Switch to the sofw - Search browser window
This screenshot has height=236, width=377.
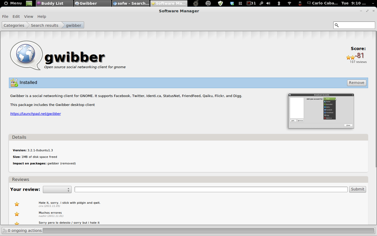131,3
